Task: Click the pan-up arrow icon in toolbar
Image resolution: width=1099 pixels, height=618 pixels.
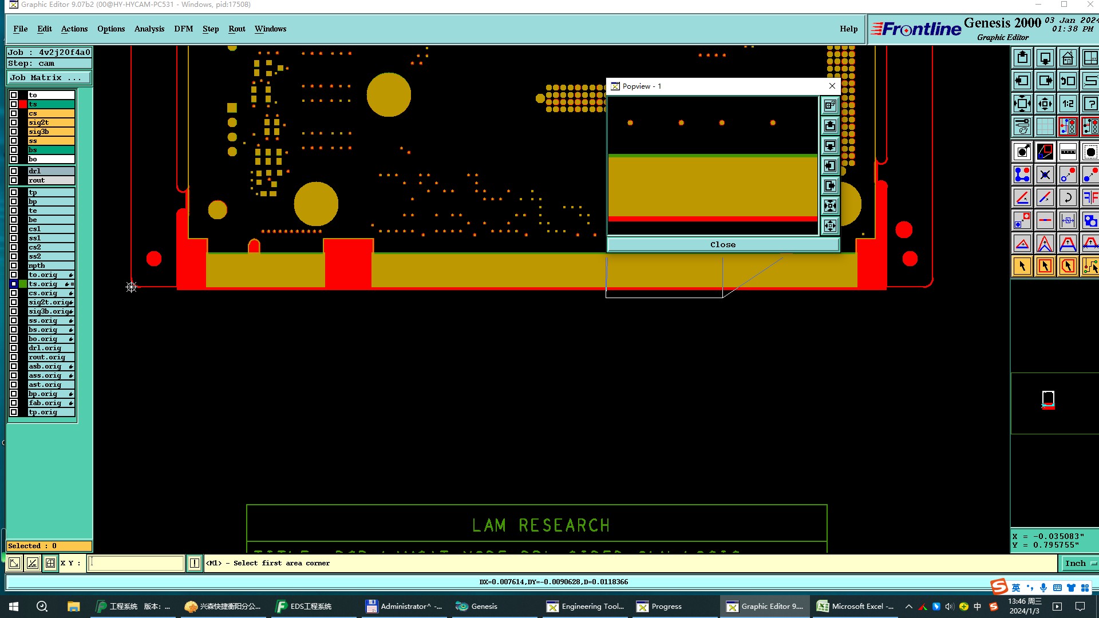Action: (1022, 58)
